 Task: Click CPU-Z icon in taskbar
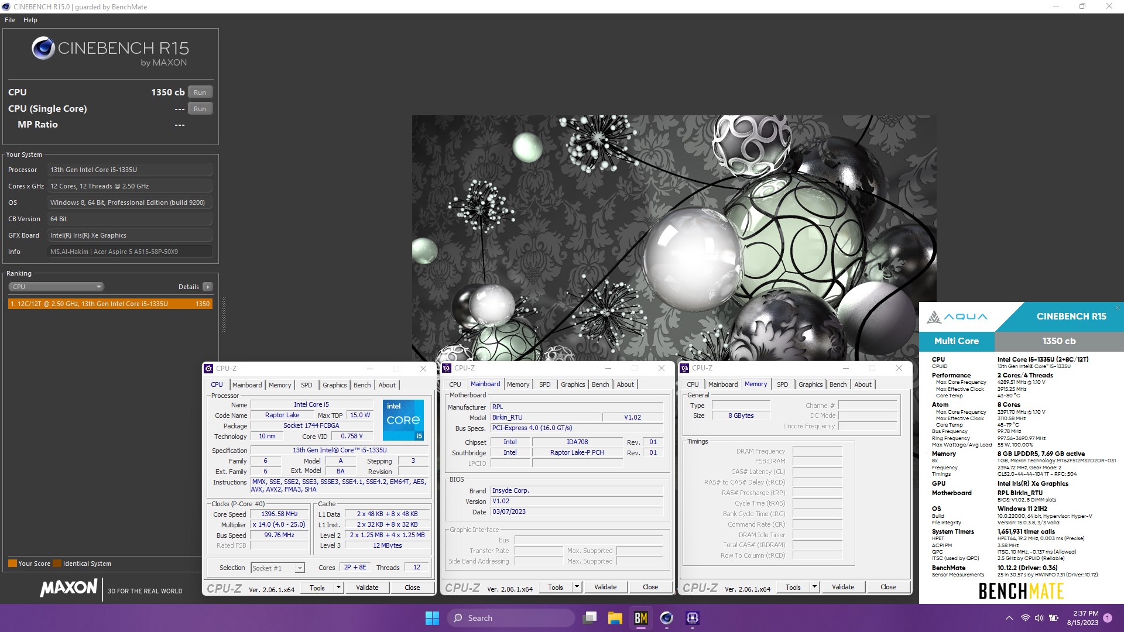pyautogui.click(x=692, y=618)
